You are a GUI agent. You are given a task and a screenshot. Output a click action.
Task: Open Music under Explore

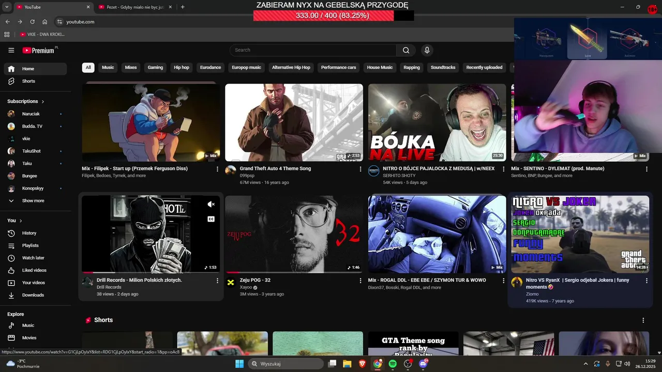point(35,326)
